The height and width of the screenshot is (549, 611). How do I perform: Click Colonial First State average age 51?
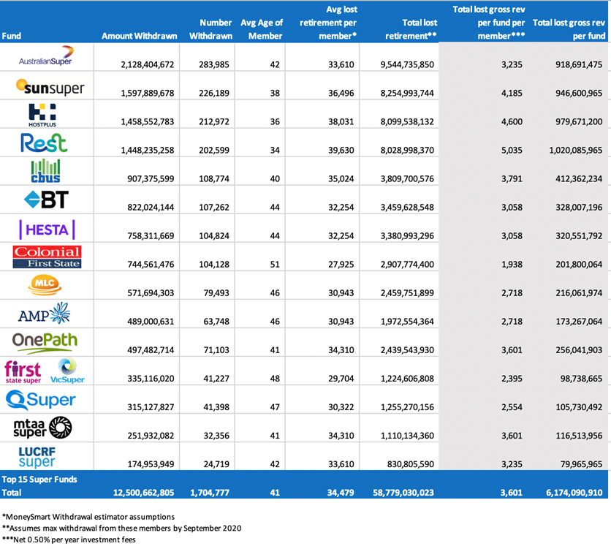(275, 264)
